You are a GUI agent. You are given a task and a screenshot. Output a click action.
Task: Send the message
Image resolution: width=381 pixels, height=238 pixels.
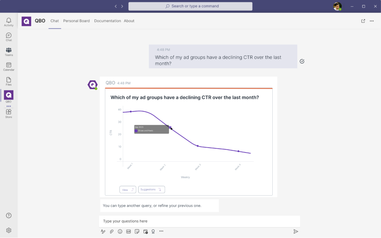pyautogui.click(x=296, y=231)
